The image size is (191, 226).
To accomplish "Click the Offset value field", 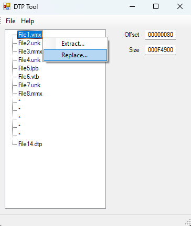I will tap(161, 35).
